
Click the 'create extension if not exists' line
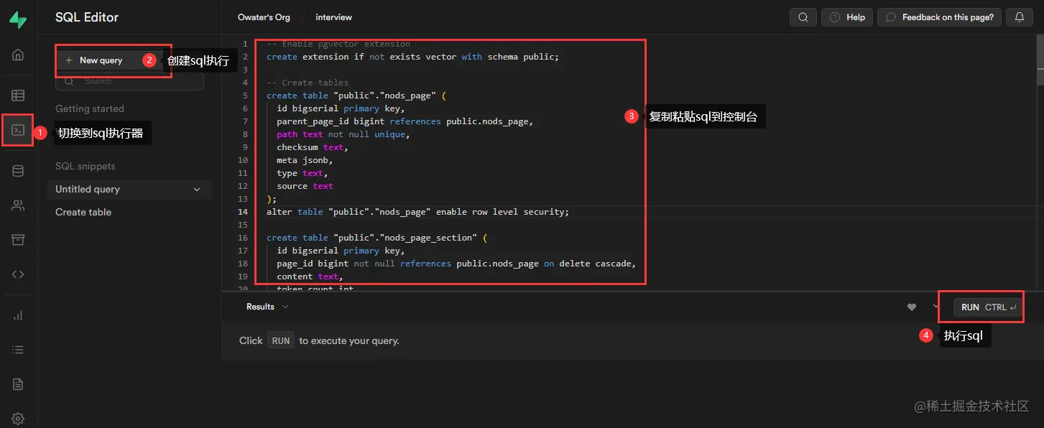point(412,57)
